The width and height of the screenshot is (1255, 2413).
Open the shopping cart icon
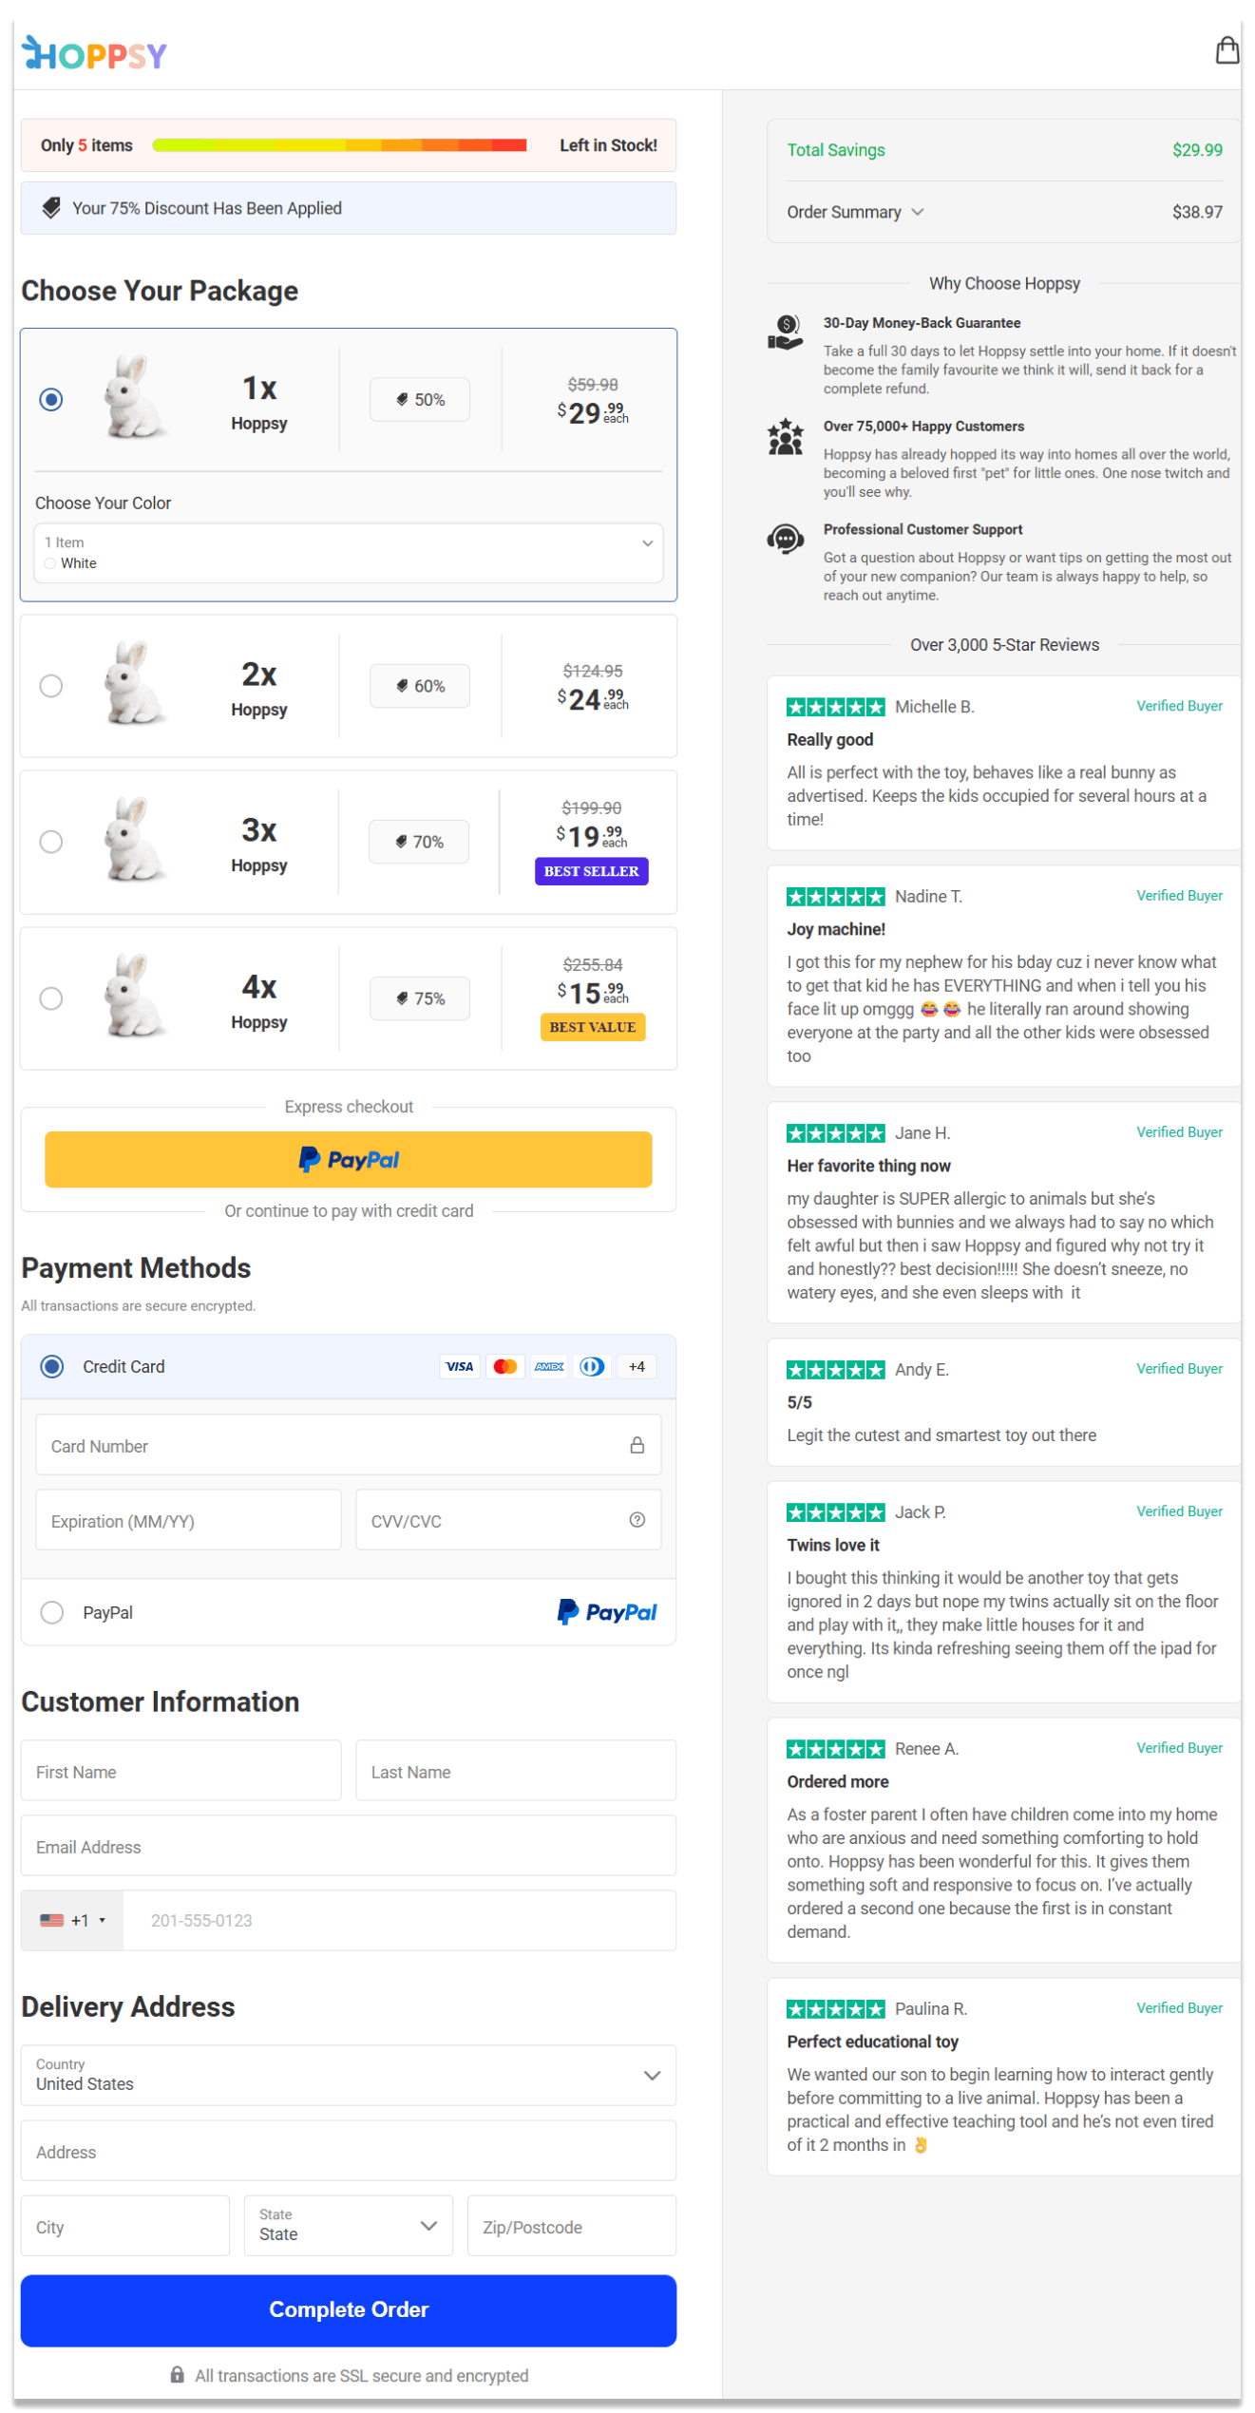point(1227,50)
